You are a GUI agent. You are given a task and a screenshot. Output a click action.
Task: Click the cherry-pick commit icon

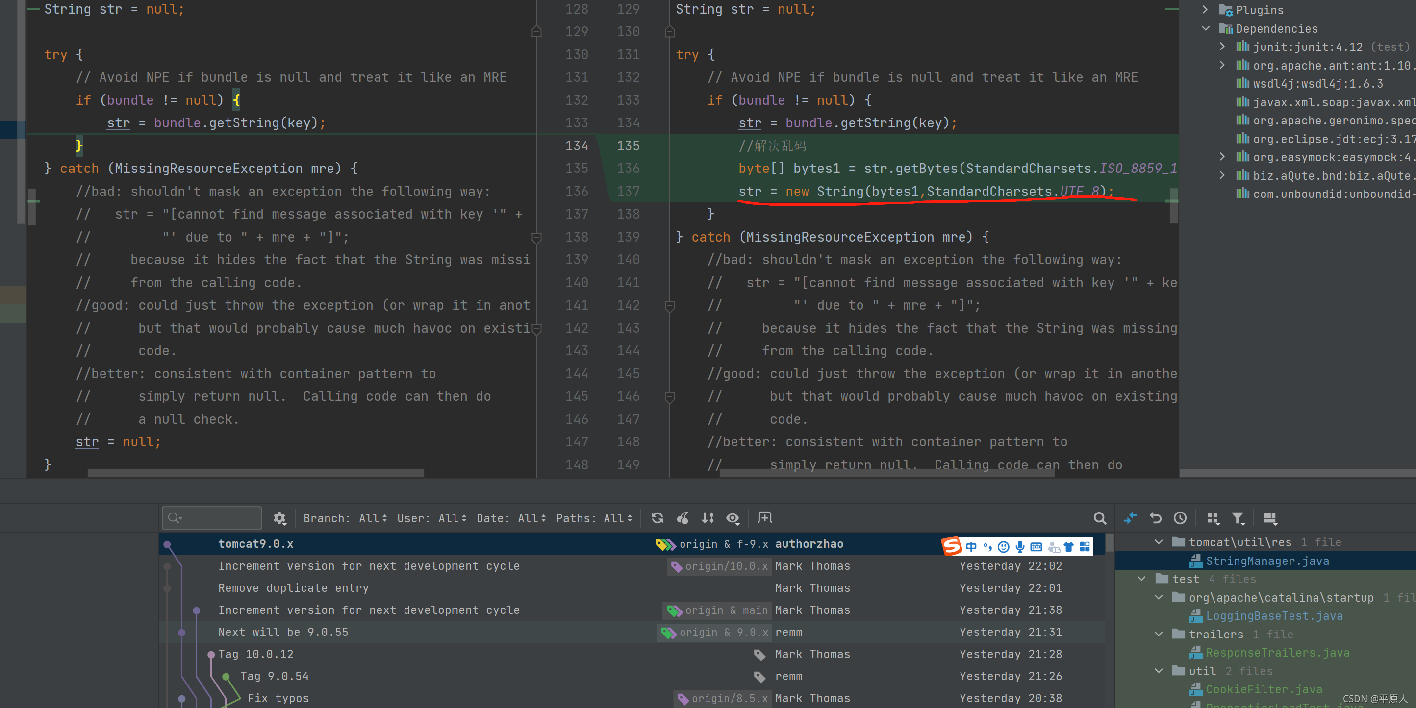pos(683,518)
